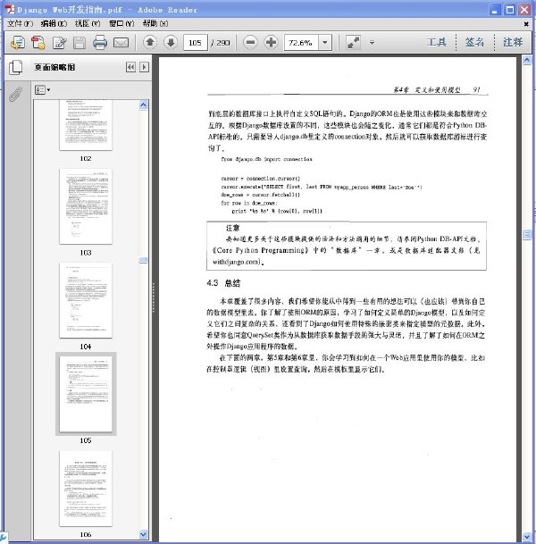
Task: Click document scrollbar up arrow
Action: (x=527, y=61)
